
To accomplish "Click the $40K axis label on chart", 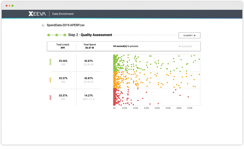I will tap(157, 108).
